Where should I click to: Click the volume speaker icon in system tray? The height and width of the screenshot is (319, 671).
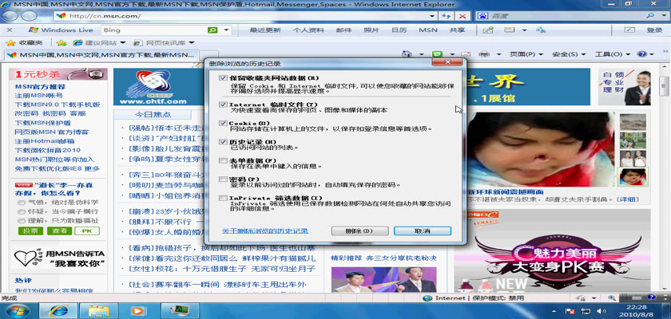(x=601, y=309)
